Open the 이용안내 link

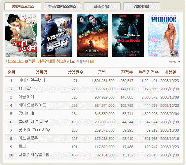point(83,62)
